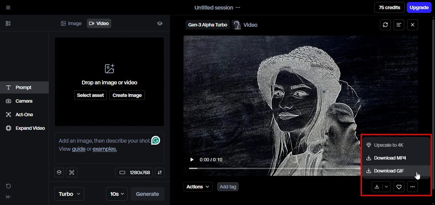435x205 pixels.
Task: Choose Upscale to 4K option
Action: (x=396, y=145)
